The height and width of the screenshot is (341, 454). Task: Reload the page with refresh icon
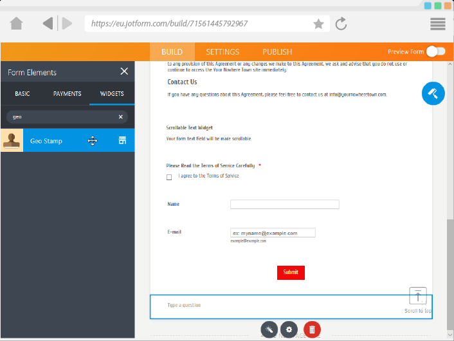coord(341,24)
